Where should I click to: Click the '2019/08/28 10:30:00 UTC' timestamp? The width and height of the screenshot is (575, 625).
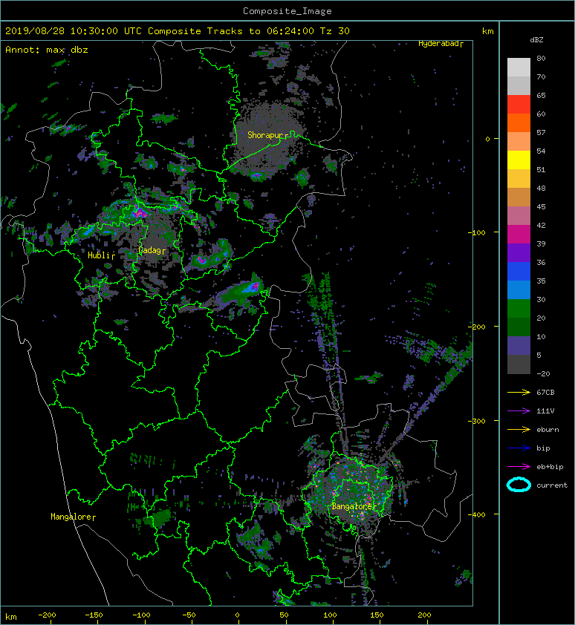[74, 31]
